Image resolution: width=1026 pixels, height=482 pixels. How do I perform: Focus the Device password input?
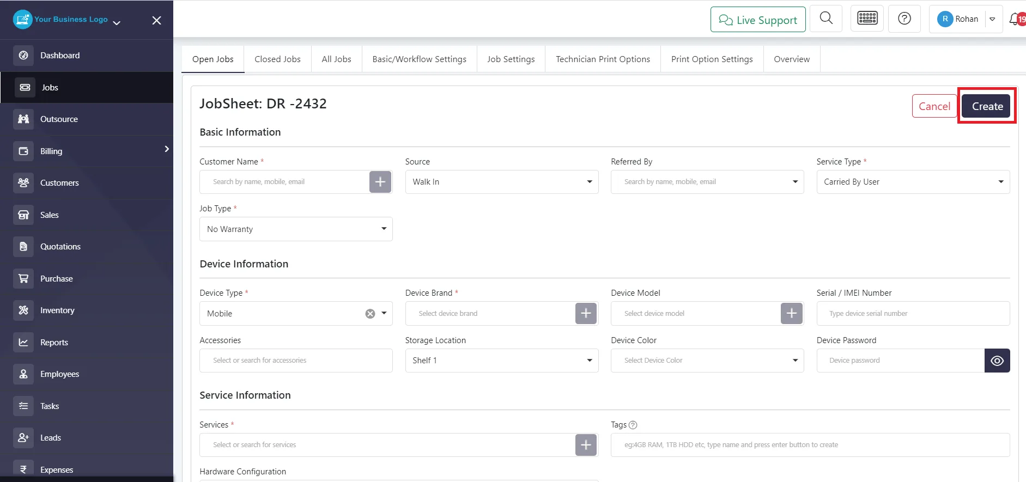click(901, 361)
